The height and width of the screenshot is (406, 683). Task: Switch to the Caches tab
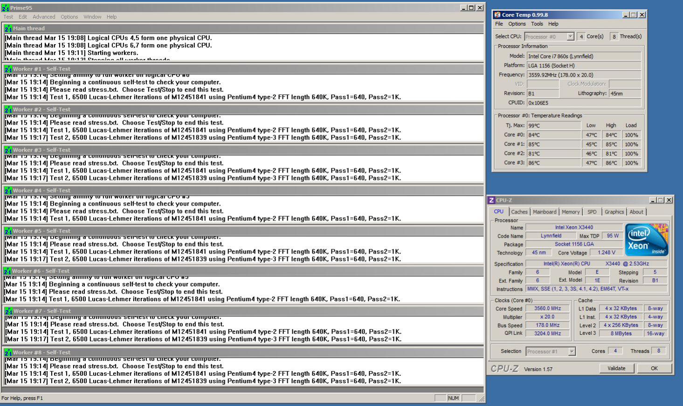(519, 212)
